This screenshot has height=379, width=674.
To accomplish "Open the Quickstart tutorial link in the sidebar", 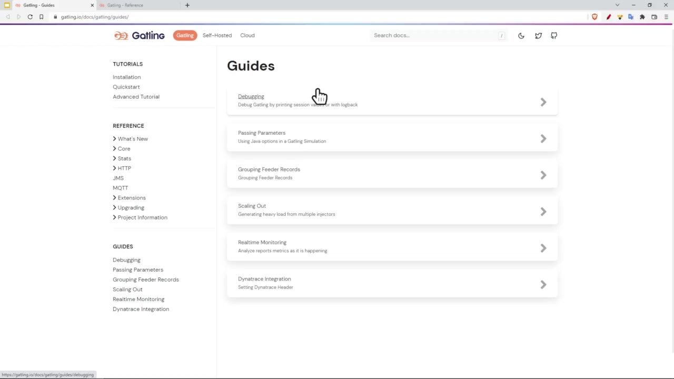I will 126,87.
